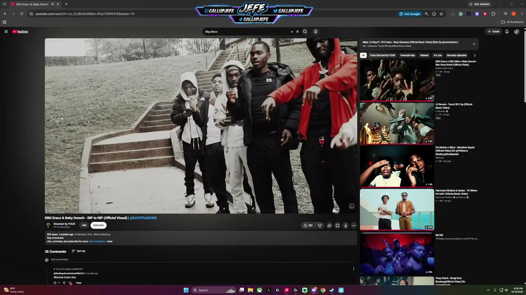Select the 'Recently uploaded' chip
526x295 pixels.
point(457,55)
